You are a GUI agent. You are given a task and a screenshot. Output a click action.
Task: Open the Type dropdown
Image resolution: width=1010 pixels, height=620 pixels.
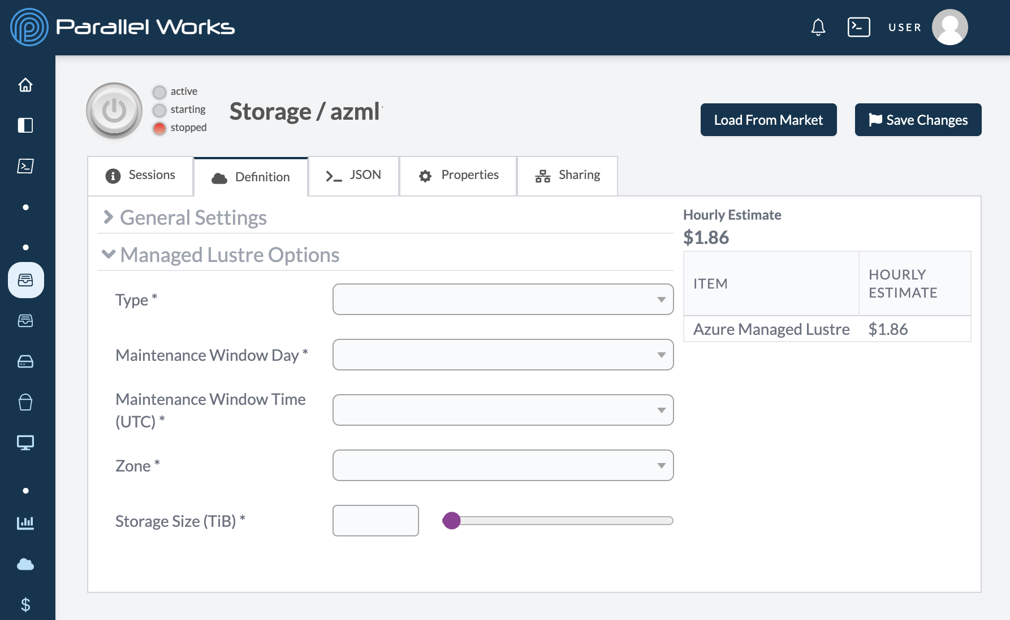(x=503, y=299)
